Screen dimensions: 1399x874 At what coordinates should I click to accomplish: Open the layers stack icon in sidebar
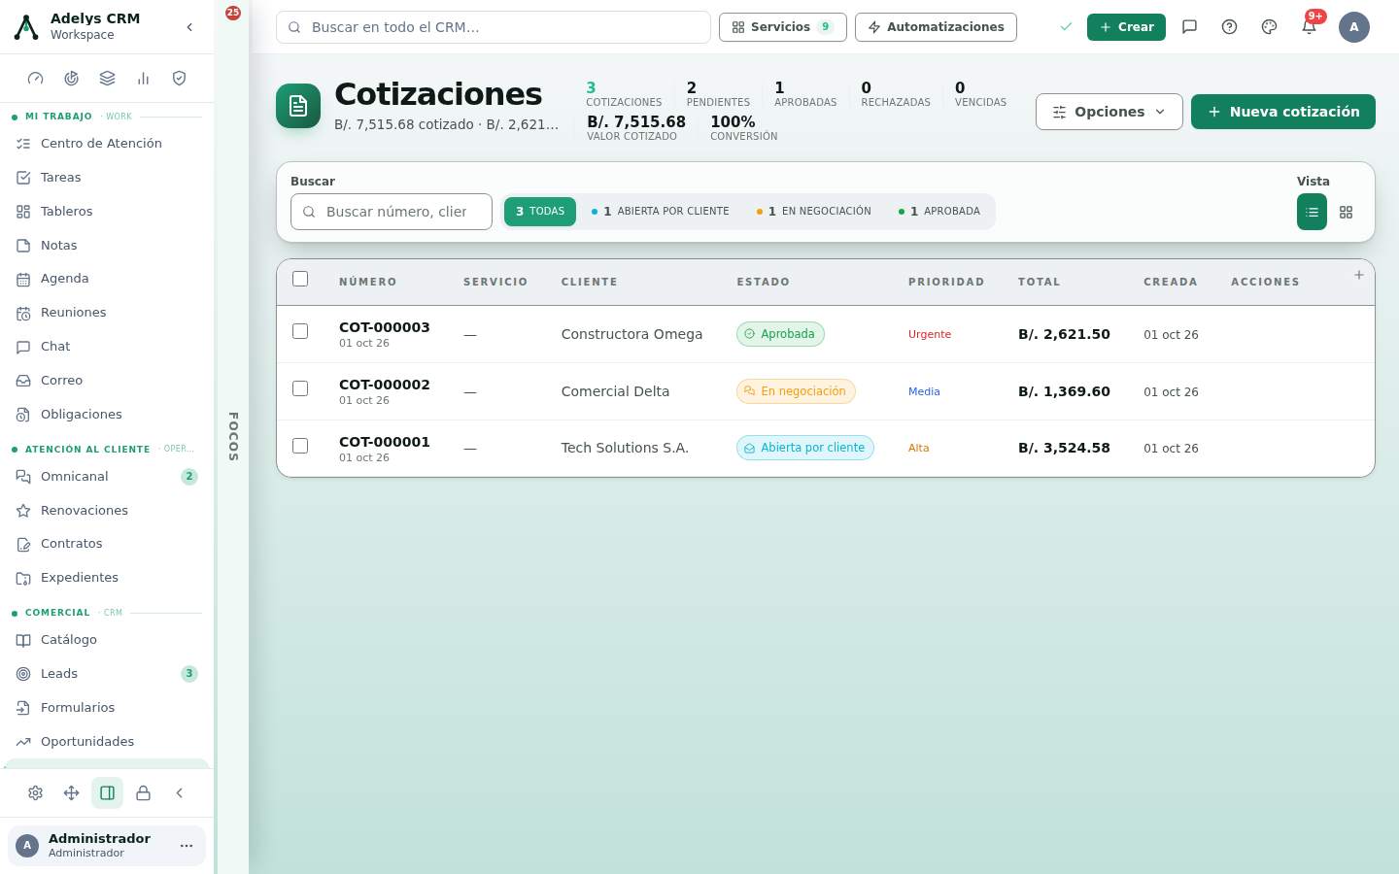click(107, 79)
